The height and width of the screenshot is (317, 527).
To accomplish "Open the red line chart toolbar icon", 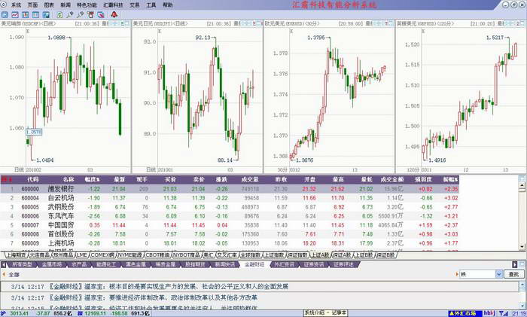I will tap(15, 15).
